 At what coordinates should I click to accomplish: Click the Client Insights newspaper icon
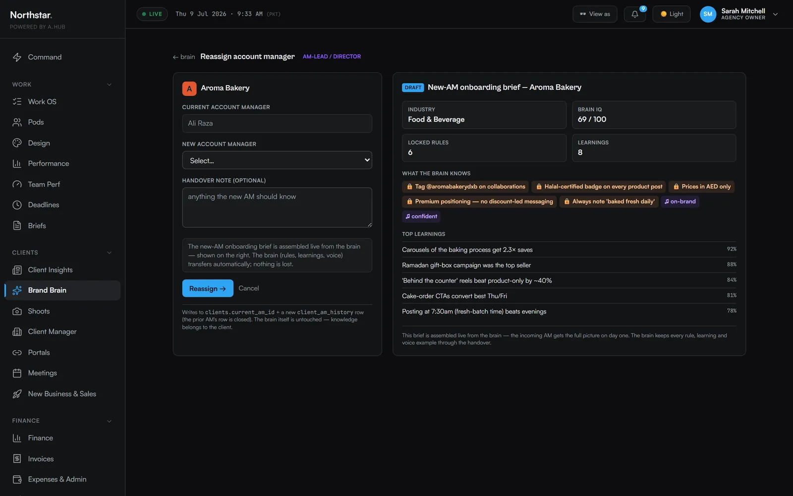pos(17,270)
